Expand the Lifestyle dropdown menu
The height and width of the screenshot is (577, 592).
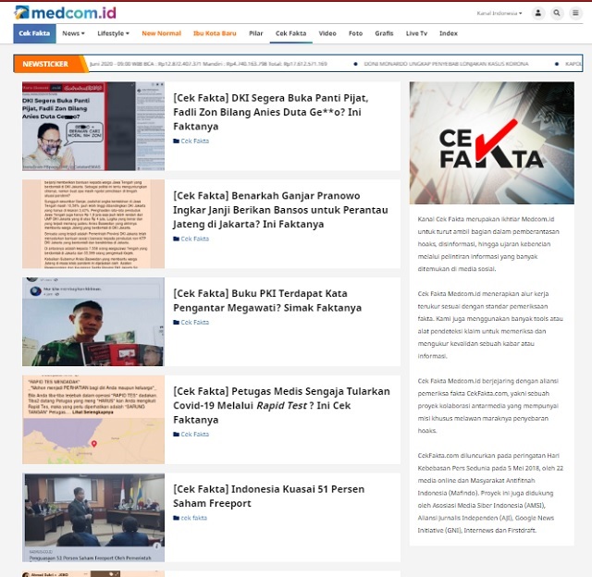tap(115, 33)
